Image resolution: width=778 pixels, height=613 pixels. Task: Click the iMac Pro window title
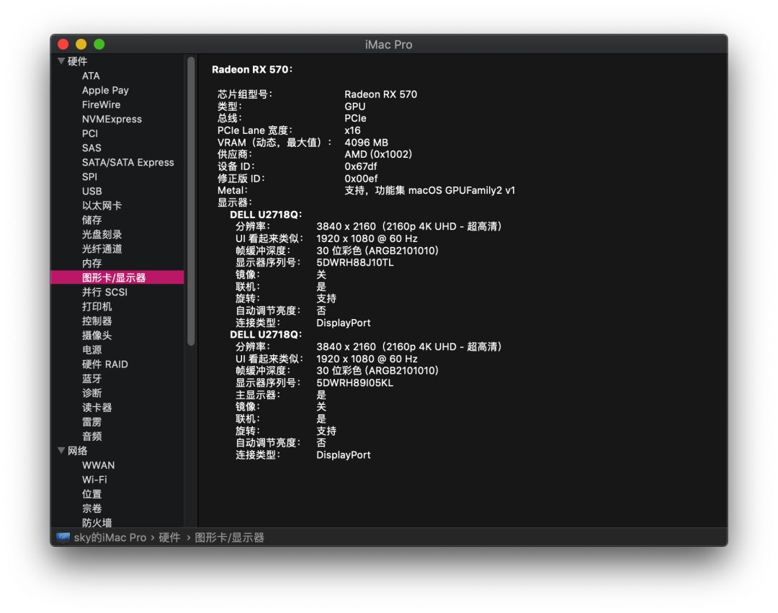click(388, 45)
